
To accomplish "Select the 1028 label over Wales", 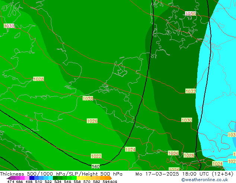I will 38,79.
